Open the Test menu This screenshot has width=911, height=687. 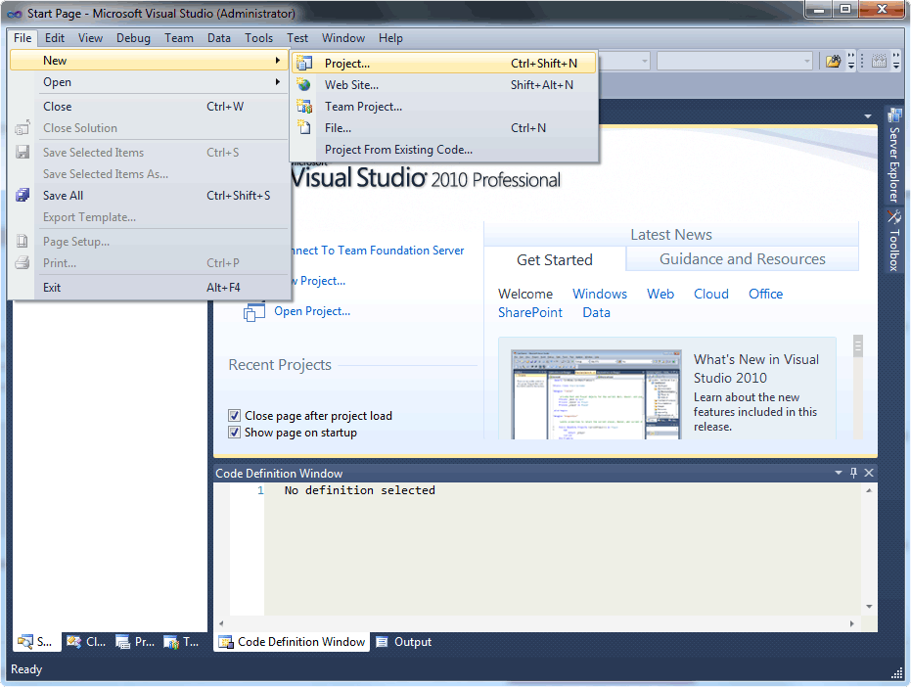point(297,38)
